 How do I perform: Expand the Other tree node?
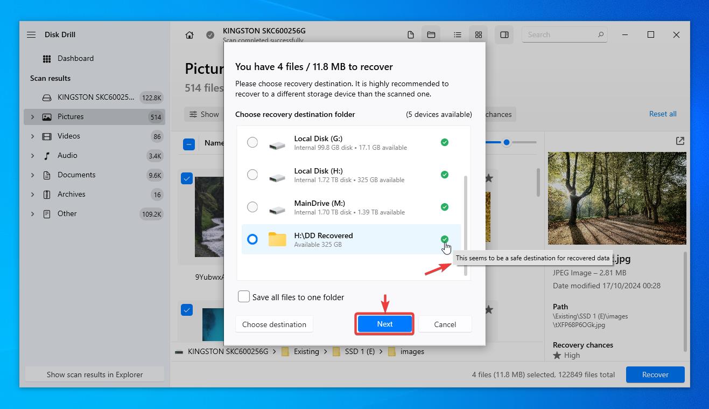(x=32, y=214)
